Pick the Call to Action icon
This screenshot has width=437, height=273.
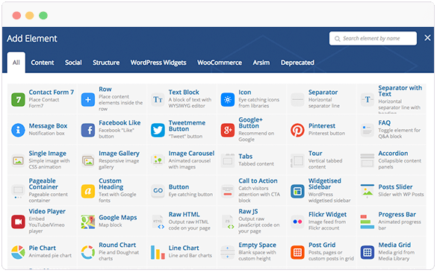(228, 191)
